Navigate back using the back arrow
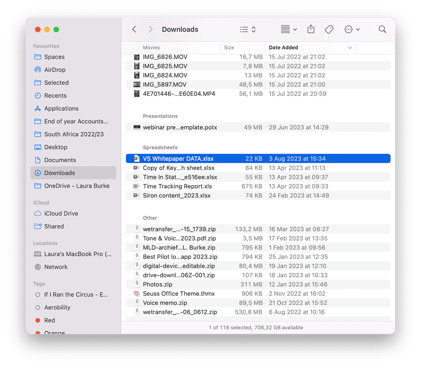Viewport: 421px width, 368px height. [134, 29]
